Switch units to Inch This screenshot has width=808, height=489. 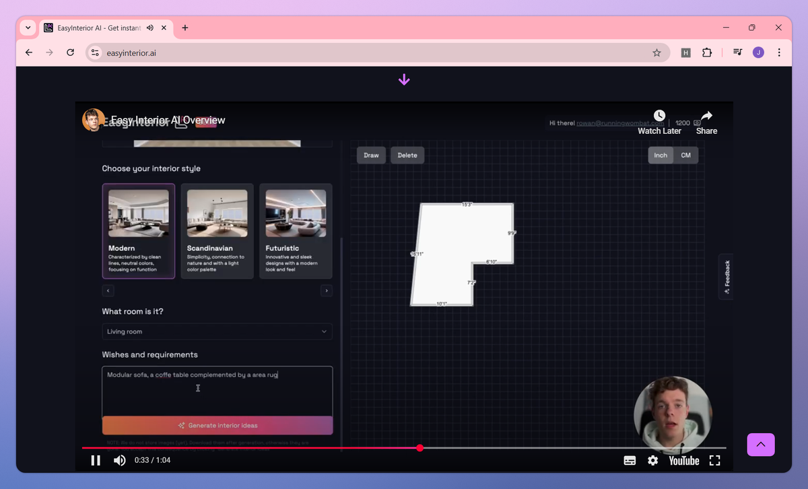tap(661, 155)
